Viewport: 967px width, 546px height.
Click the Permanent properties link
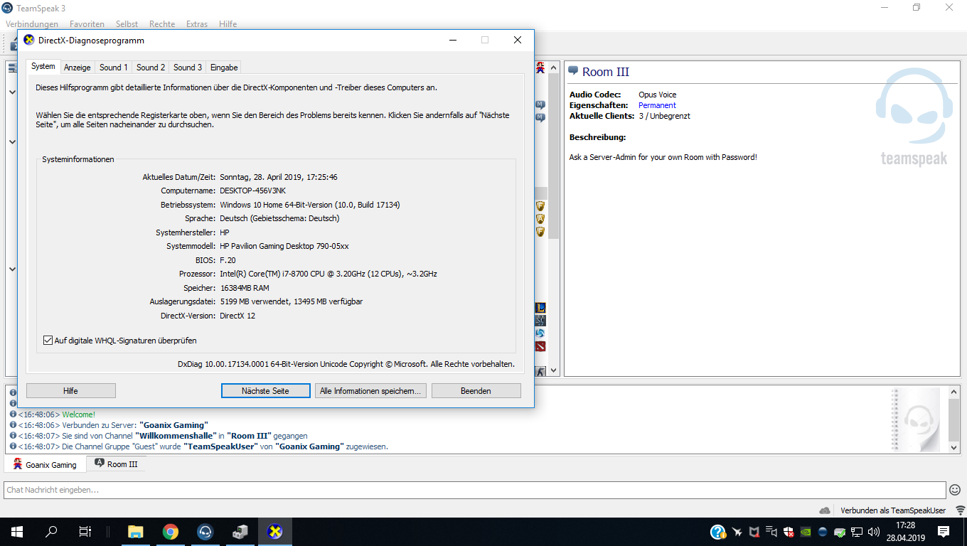pyautogui.click(x=657, y=105)
